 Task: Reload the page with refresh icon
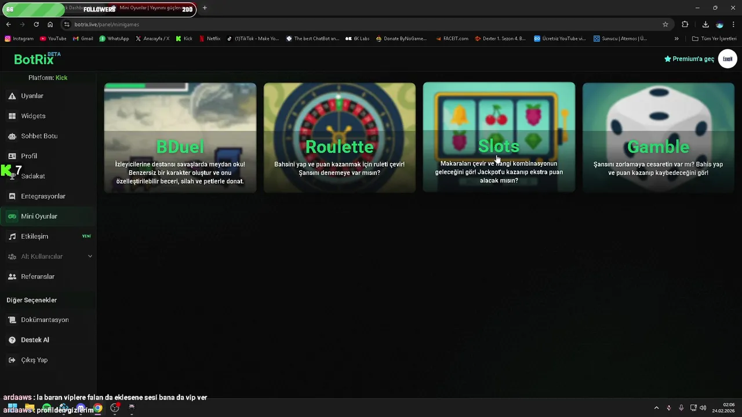pyautogui.click(x=36, y=24)
